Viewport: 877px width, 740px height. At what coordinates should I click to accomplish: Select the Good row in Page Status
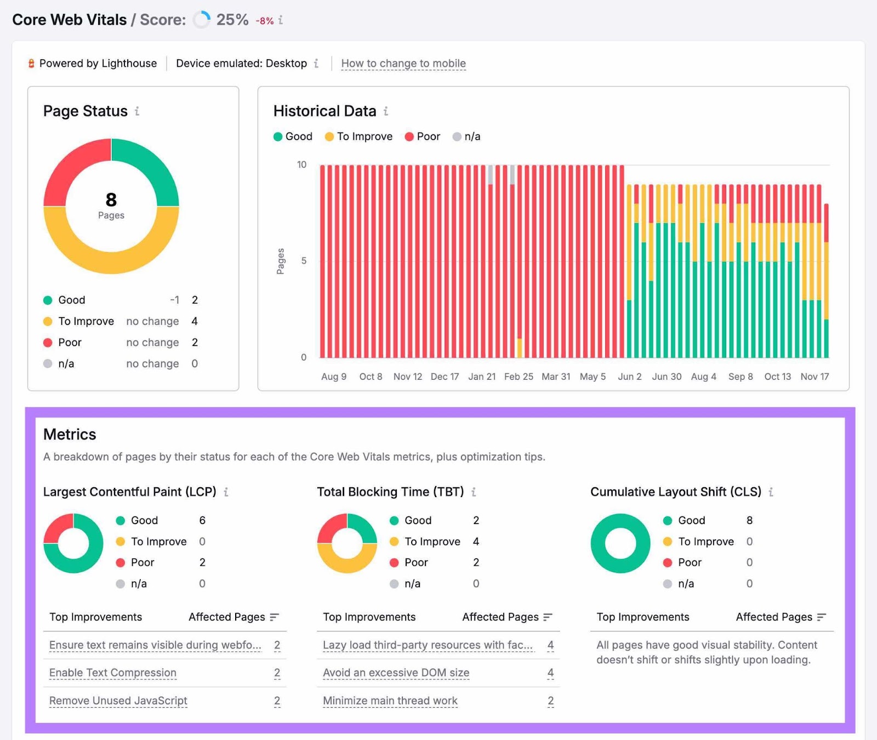pos(121,300)
